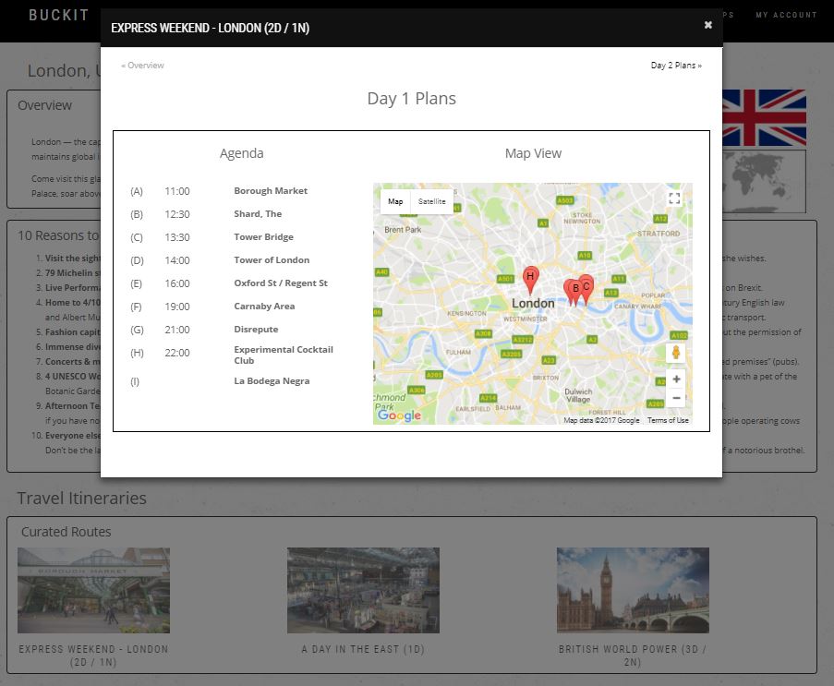Click the 14:00 time entry
This screenshot has height=686, width=834.
click(x=177, y=260)
